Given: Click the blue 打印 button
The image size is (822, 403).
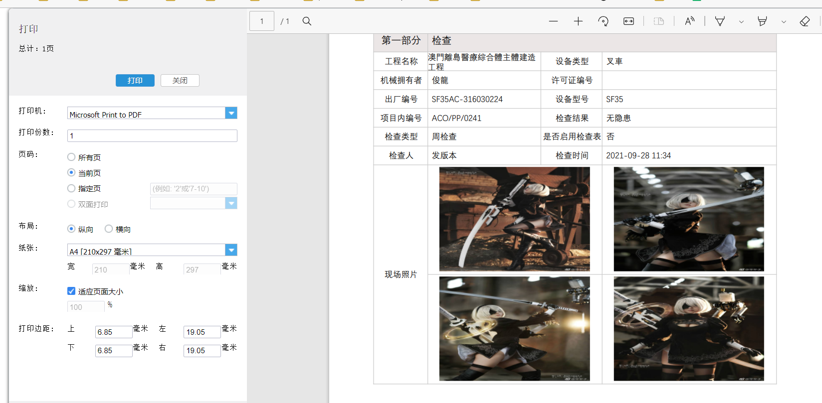Looking at the screenshot, I should coord(135,80).
